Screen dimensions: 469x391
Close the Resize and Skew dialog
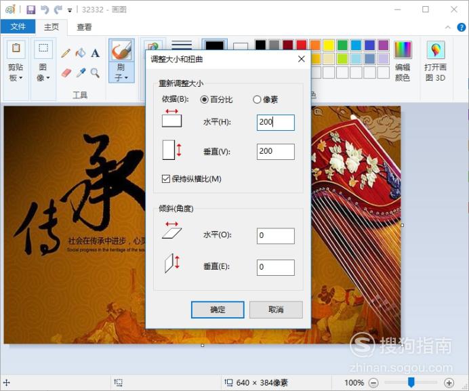pos(301,59)
